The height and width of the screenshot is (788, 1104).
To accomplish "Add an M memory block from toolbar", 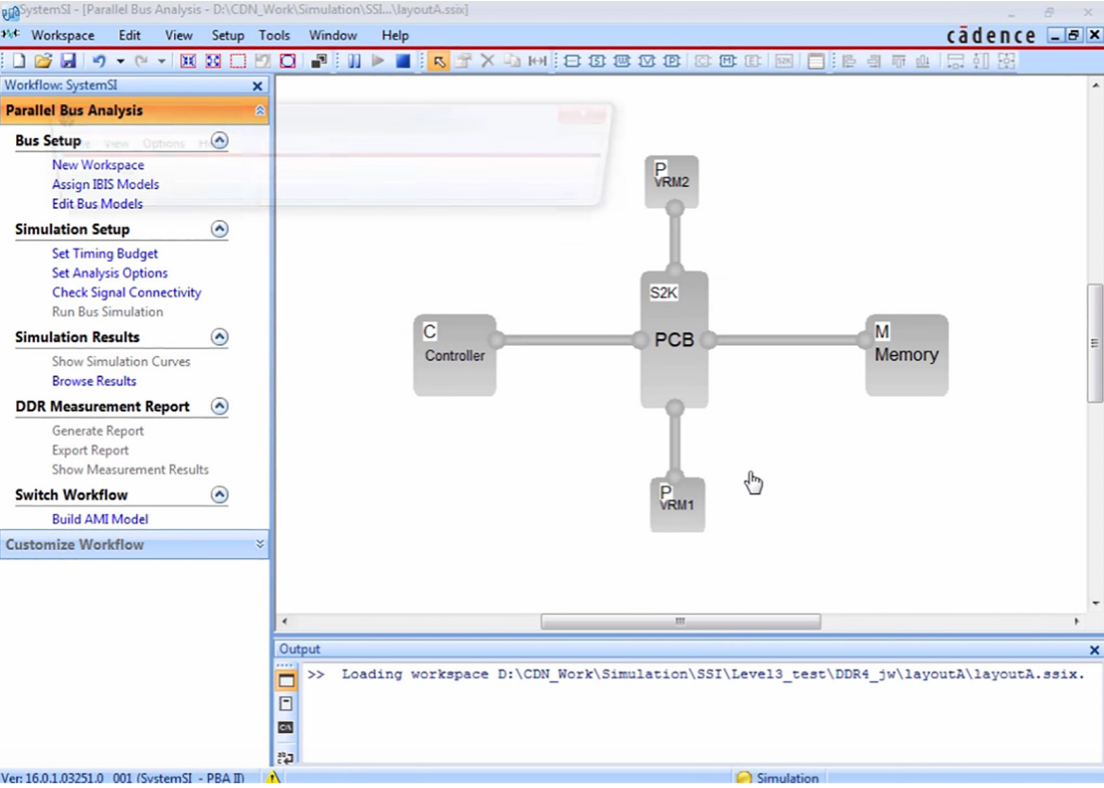I will pyautogui.click(x=727, y=61).
